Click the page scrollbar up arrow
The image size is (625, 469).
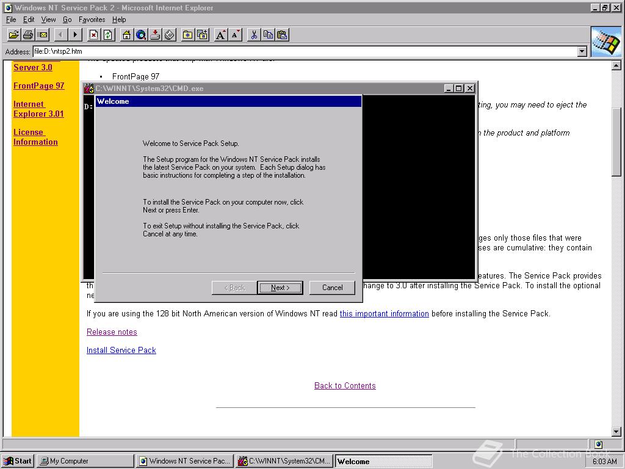pos(616,65)
